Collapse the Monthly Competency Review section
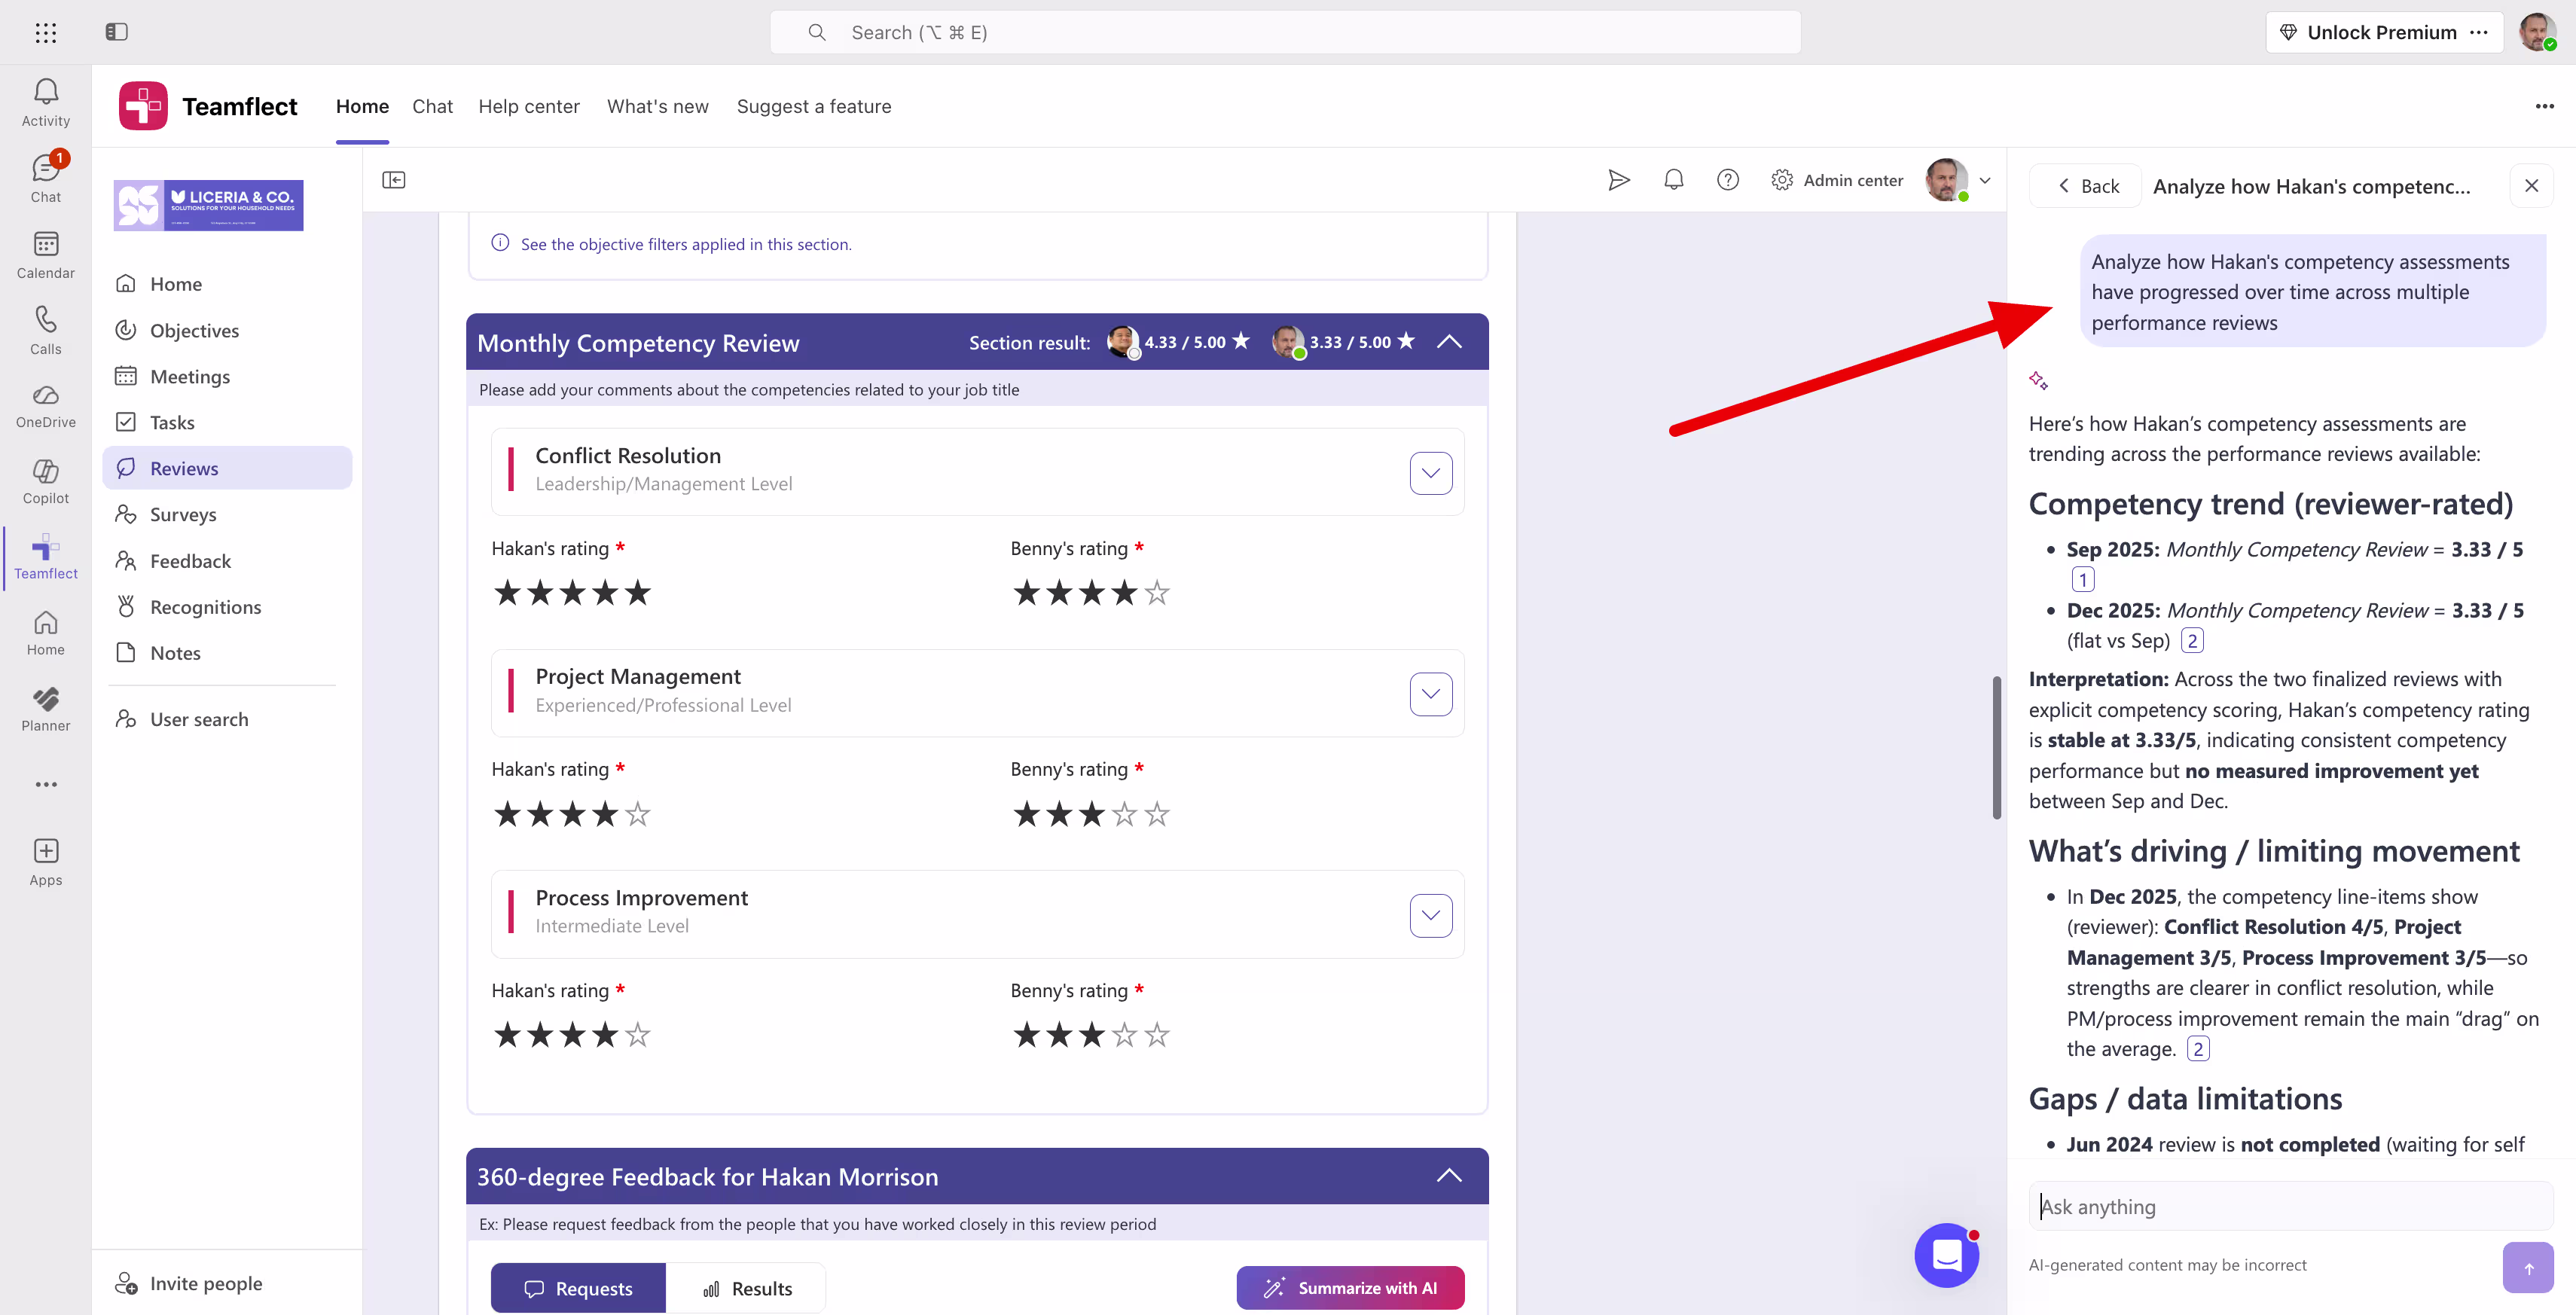The width and height of the screenshot is (2576, 1315). click(1449, 342)
